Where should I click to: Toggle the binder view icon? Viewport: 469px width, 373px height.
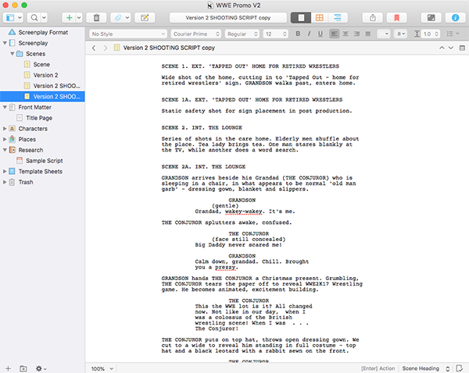pyautogui.click(x=10, y=18)
